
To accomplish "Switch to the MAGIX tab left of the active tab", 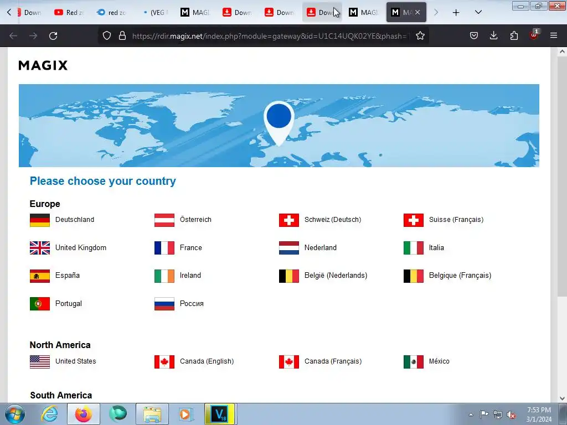I will tap(364, 12).
